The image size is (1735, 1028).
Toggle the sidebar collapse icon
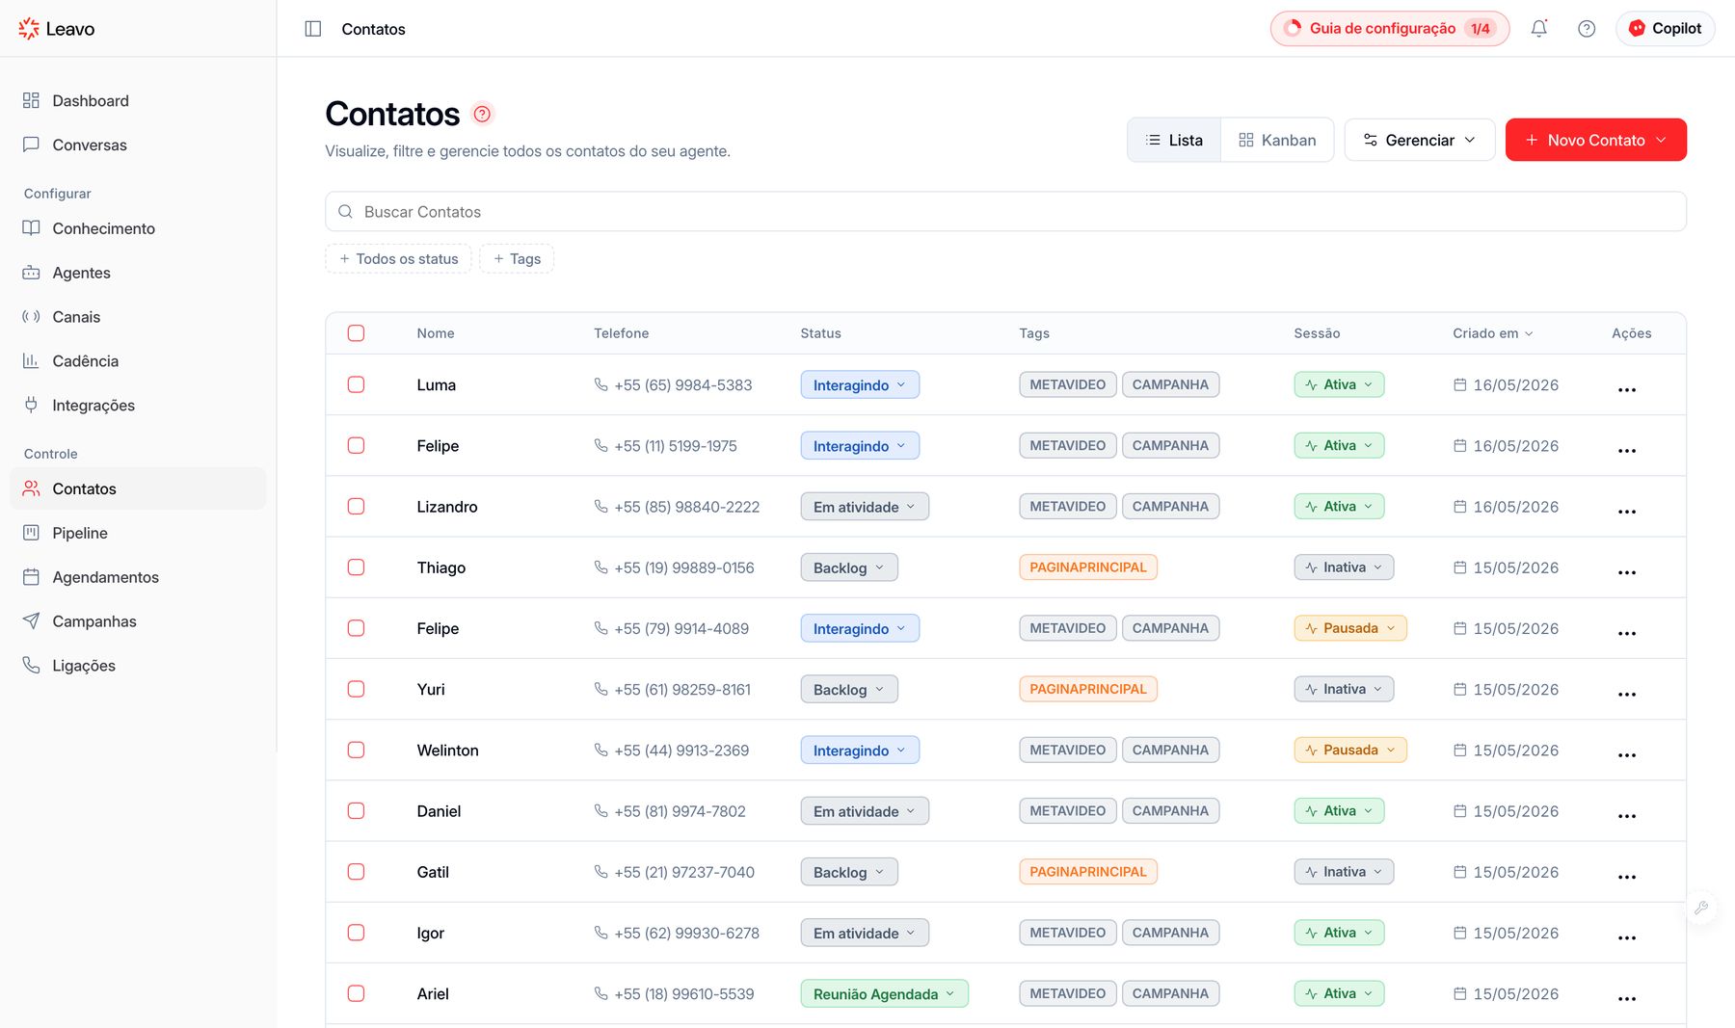tap(313, 29)
